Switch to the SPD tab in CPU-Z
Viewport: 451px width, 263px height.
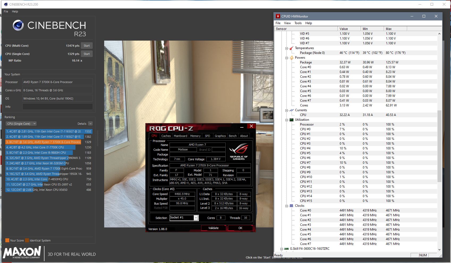coord(208,136)
